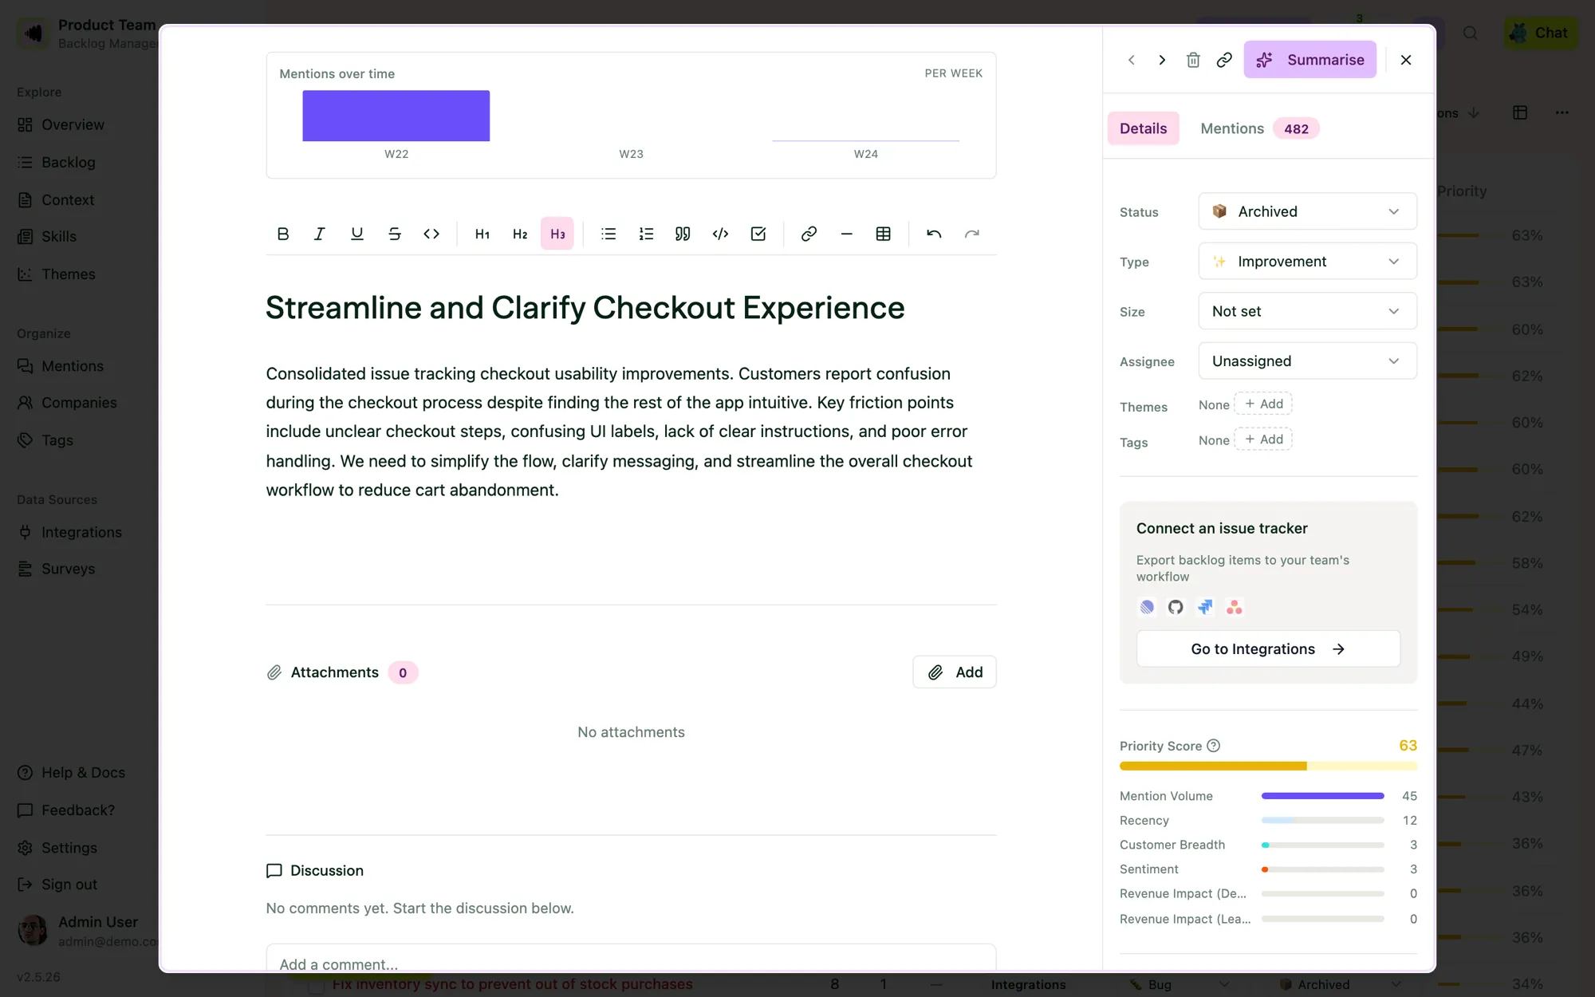Redo the last edit
Image resolution: width=1595 pixels, height=997 pixels.
(x=971, y=234)
